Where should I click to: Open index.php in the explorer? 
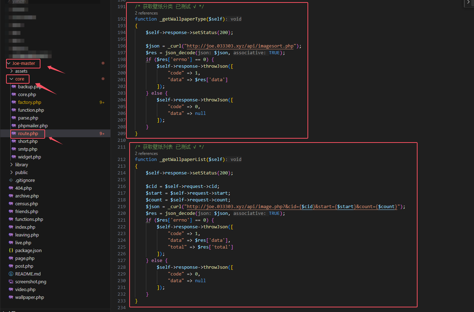[25, 227]
